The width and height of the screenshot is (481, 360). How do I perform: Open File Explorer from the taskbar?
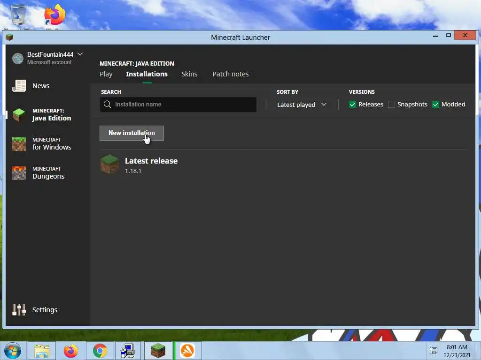click(42, 351)
